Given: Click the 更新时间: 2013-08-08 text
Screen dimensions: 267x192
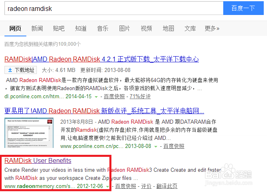Looking at the screenshot, I should click(105, 70).
